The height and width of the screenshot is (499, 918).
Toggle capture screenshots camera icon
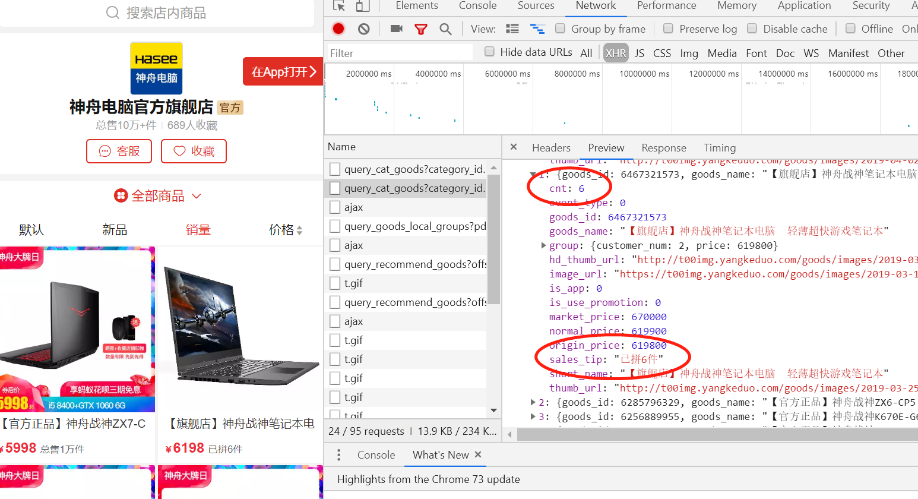pos(397,29)
